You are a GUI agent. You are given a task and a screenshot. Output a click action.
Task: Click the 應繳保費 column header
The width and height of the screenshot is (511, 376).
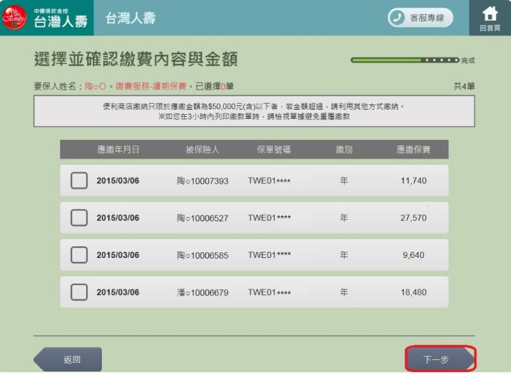(413, 150)
